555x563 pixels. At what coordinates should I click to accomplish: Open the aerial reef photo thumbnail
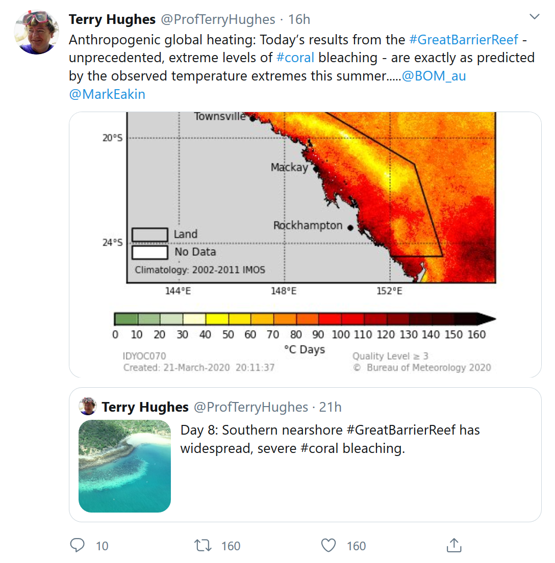[124, 466]
